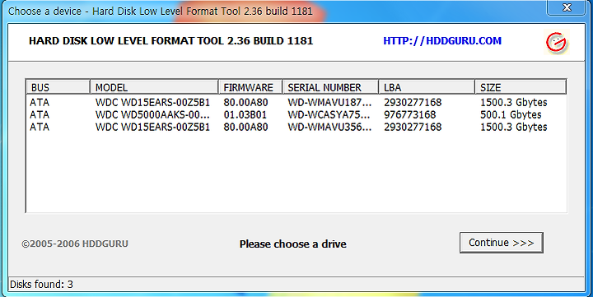This screenshot has height=297, width=593.
Task: Click the HDDGURU smiley logo icon
Action: (556, 42)
